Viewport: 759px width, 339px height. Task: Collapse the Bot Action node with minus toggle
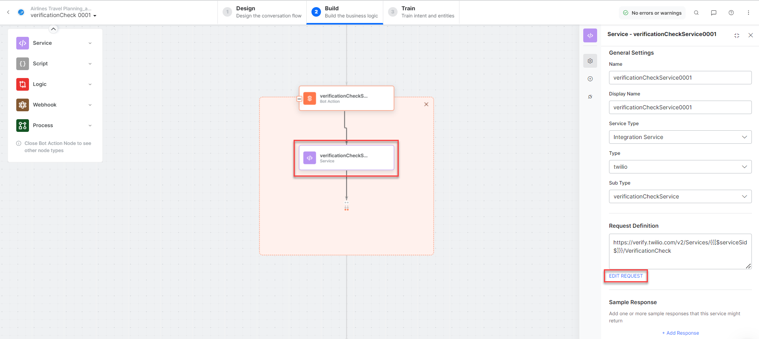(300, 99)
